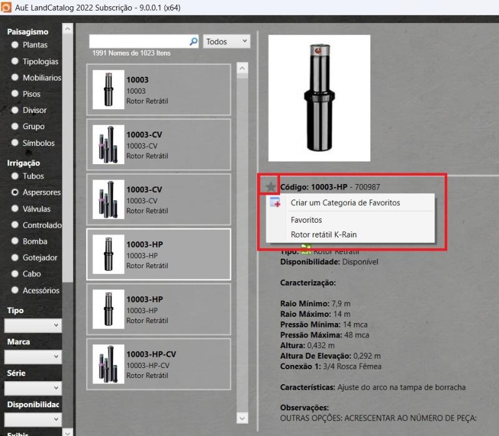Click the '1991 Nomes de 1023 Itens' count
This screenshot has width=499, height=436.
(x=132, y=53)
